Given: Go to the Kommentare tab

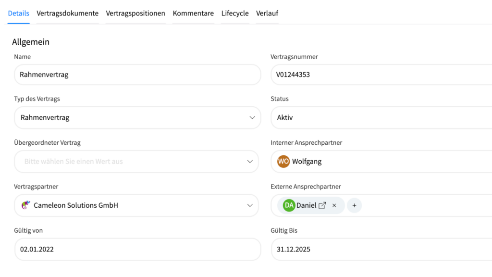Looking at the screenshot, I should (x=193, y=13).
